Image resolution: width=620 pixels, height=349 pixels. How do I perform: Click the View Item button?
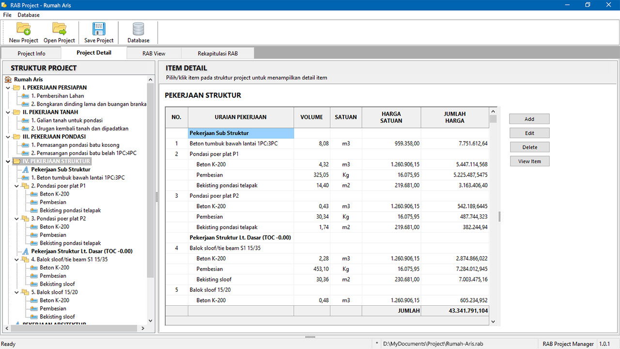(x=529, y=161)
